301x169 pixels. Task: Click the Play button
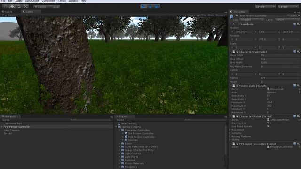pyautogui.click(x=143, y=6)
